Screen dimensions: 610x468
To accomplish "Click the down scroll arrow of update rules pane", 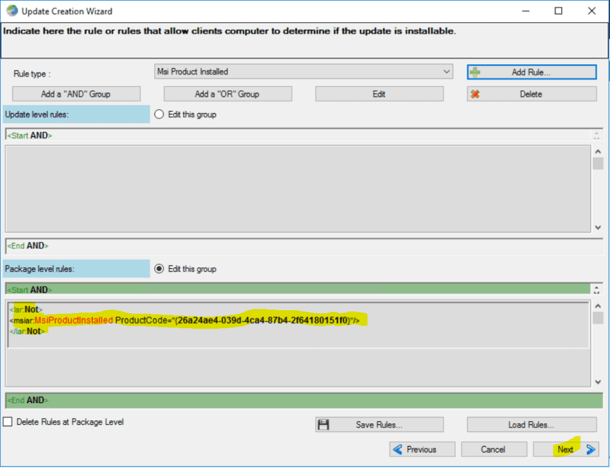I will [599, 226].
